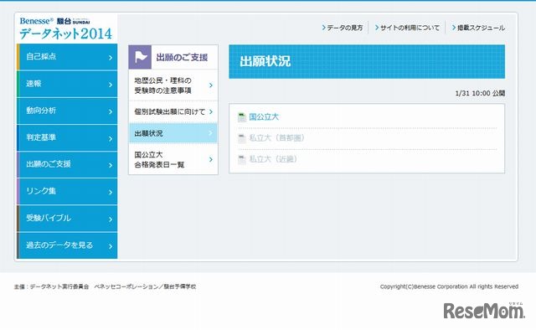Screen dimensions: 536x330
Task: Click the 私立大（近畿） entry
Action: pyautogui.click(x=273, y=159)
